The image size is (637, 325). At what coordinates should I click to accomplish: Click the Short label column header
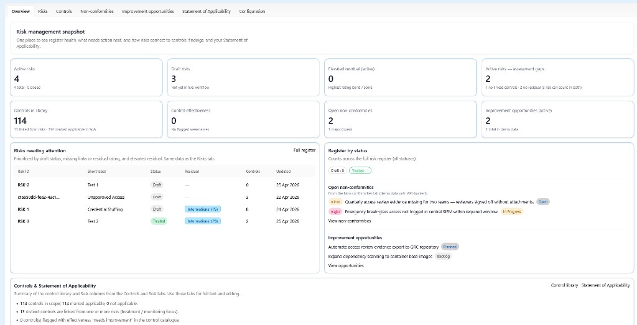pos(95,172)
